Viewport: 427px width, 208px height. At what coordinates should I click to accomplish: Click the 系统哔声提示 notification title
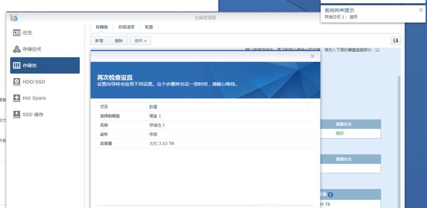click(x=339, y=10)
